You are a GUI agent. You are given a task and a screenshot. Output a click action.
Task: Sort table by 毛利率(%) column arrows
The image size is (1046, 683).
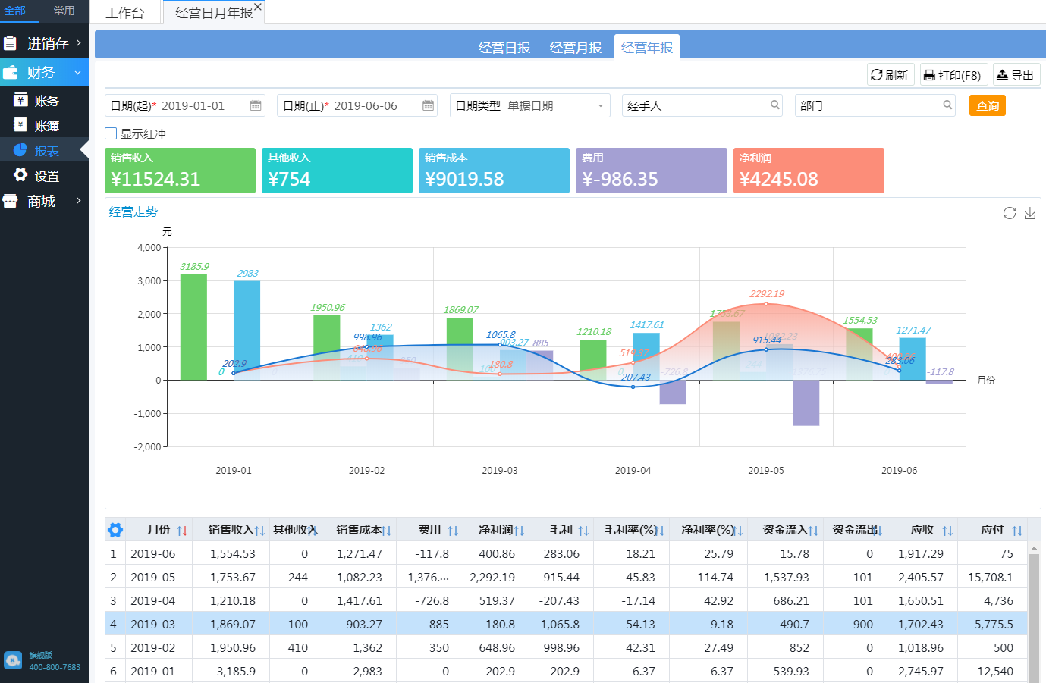[660, 531]
